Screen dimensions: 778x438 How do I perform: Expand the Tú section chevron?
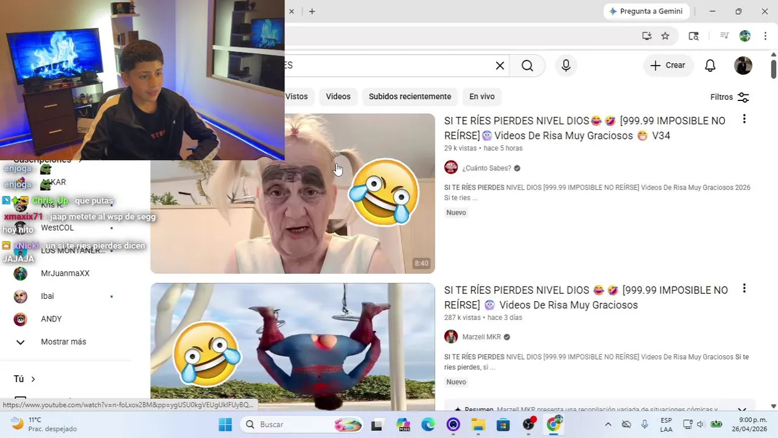(33, 379)
